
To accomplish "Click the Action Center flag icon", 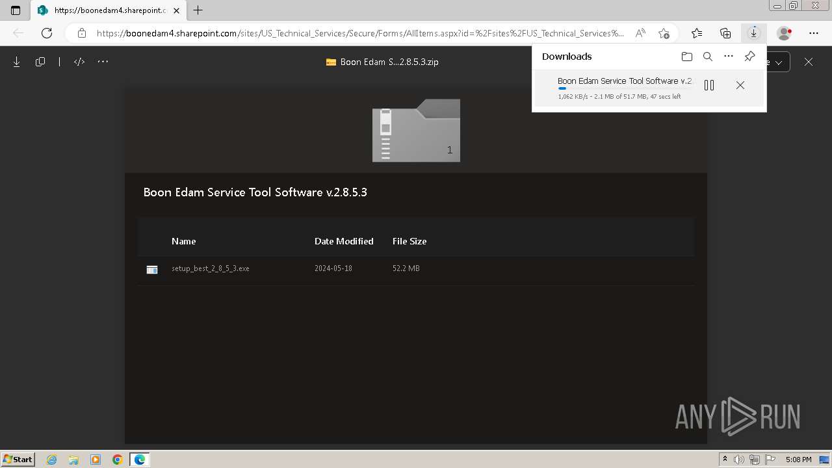I will point(770,460).
